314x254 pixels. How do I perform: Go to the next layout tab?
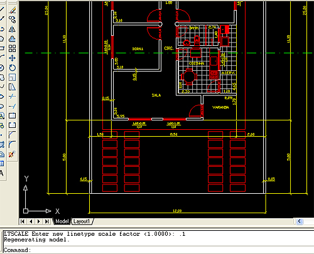point(39,221)
